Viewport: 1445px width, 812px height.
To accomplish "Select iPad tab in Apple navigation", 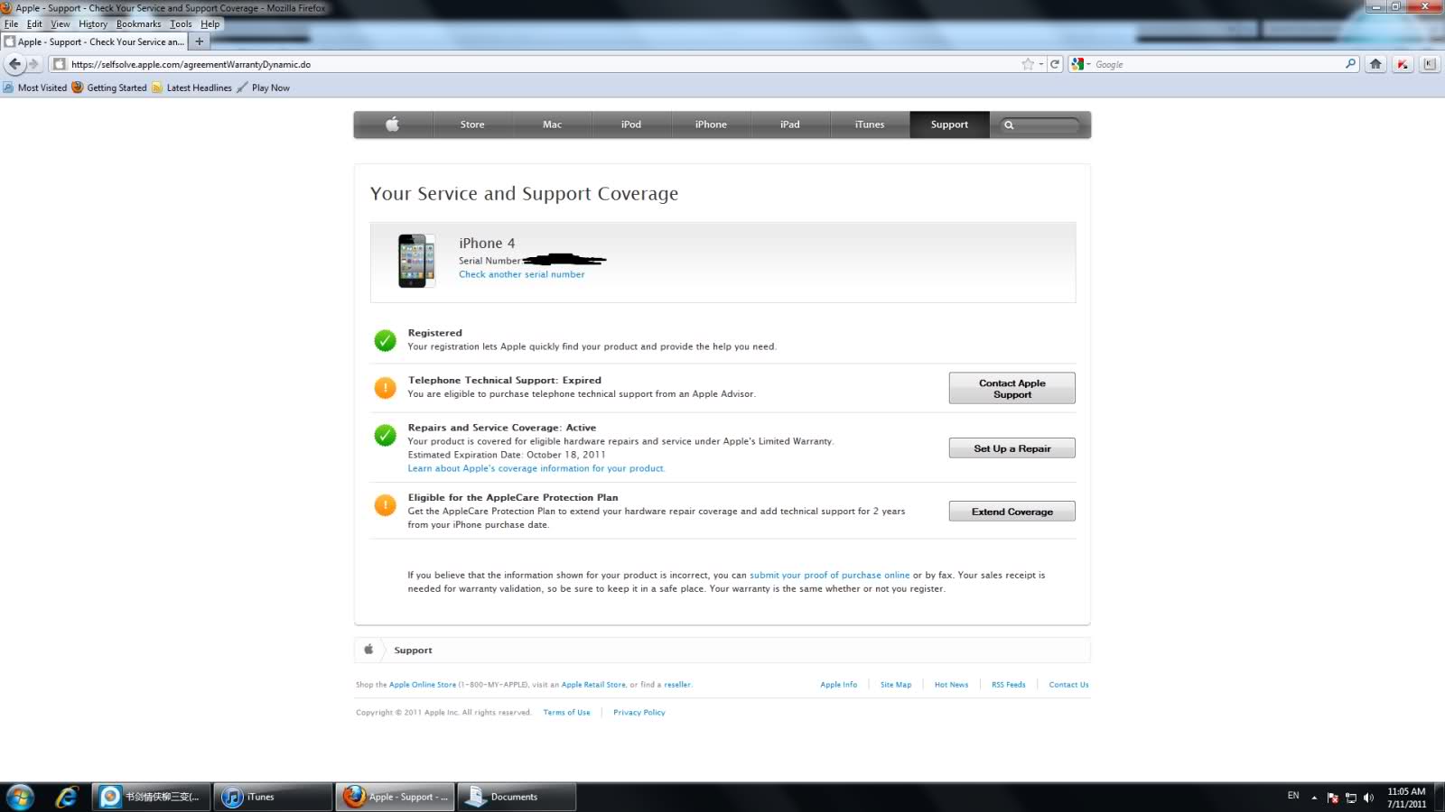I will (x=790, y=125).
